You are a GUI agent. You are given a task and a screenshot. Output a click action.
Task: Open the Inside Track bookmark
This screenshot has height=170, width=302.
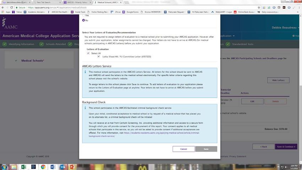(x=78, y=12)
